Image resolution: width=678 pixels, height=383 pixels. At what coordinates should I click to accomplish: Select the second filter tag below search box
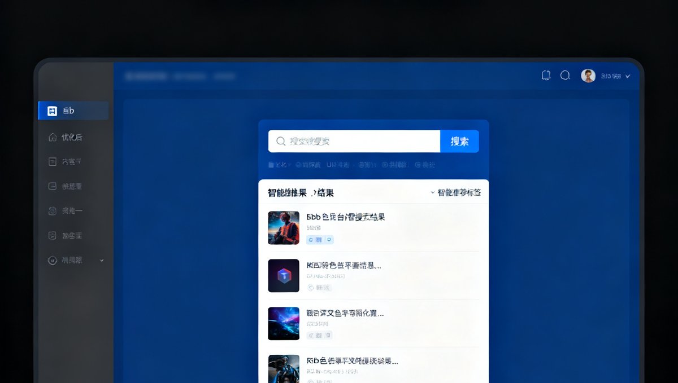click(308, 165)
